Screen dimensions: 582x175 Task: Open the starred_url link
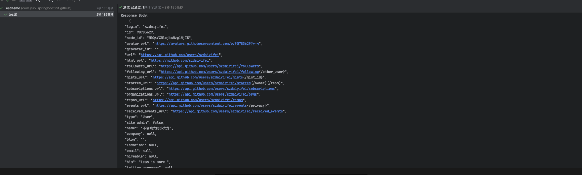[204, 83]
